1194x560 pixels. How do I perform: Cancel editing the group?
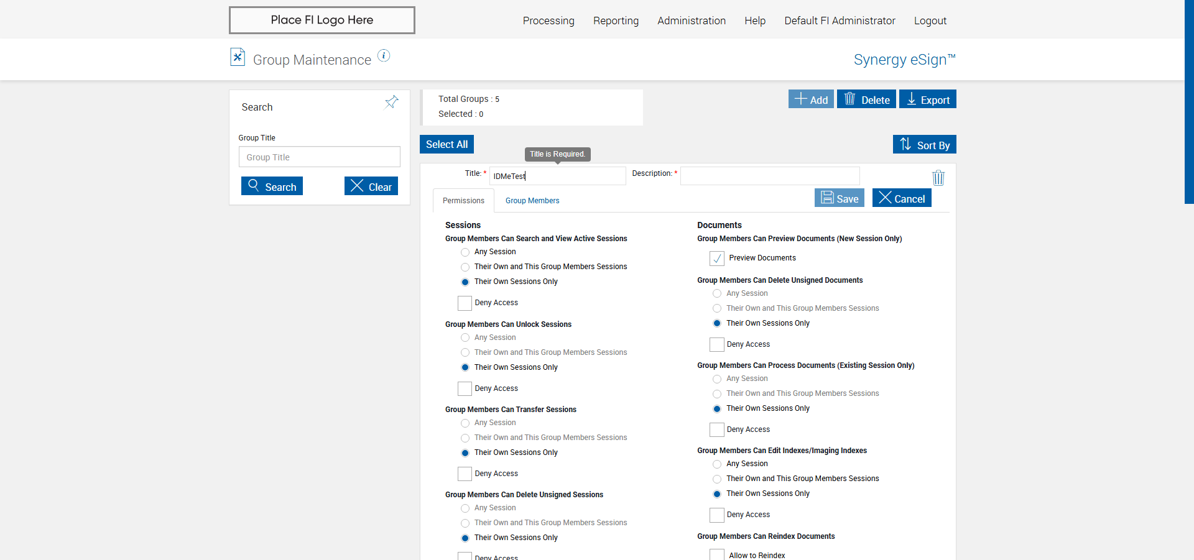(x=901, y=198)
